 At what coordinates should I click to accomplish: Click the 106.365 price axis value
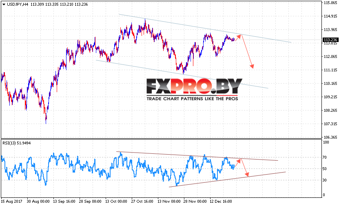coord(330,137)
